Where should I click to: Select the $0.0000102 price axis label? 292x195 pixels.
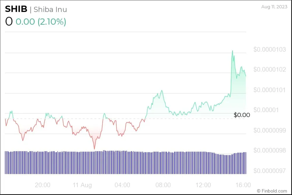point(270,70)
